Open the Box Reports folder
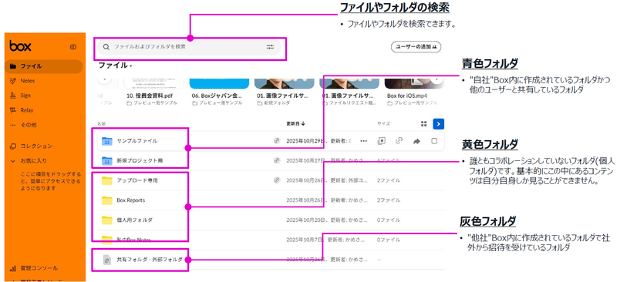 [130, 200]
